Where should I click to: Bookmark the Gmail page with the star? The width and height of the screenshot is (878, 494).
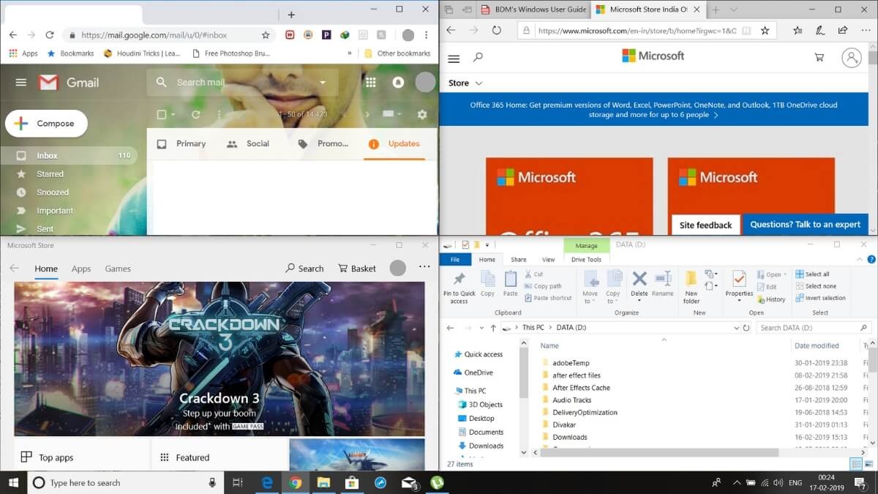(266, 34)
